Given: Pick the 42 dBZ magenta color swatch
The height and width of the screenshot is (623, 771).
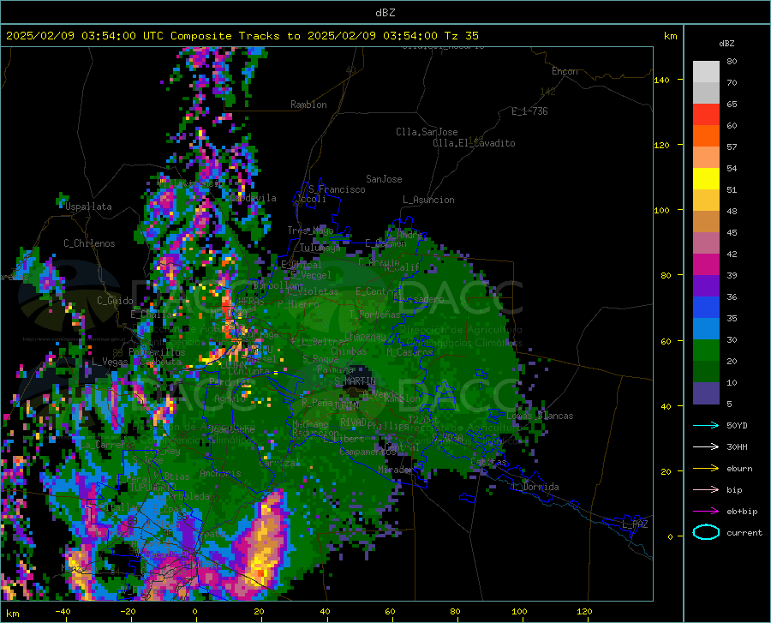Looking at the screenshot, I should [706, 265].
